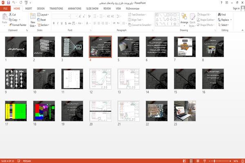The height and width of the screenshot is (163, 245).
Task: Open the REVIEW tab
Action: pyautogui.click(x=107, y=9)
